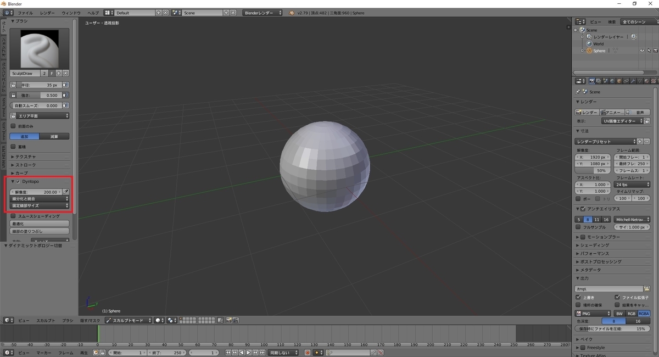Open the render preset dropdown
The width and height of the screenshot is (659, 357).
(x=605, y=141)
